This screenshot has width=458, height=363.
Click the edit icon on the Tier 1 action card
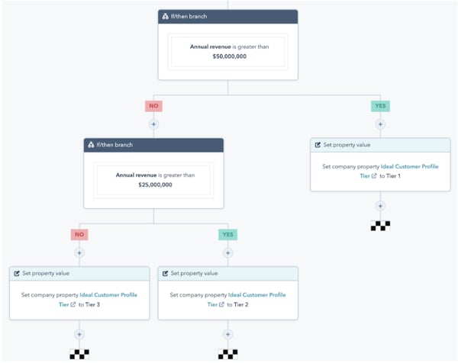click(318, 144)
